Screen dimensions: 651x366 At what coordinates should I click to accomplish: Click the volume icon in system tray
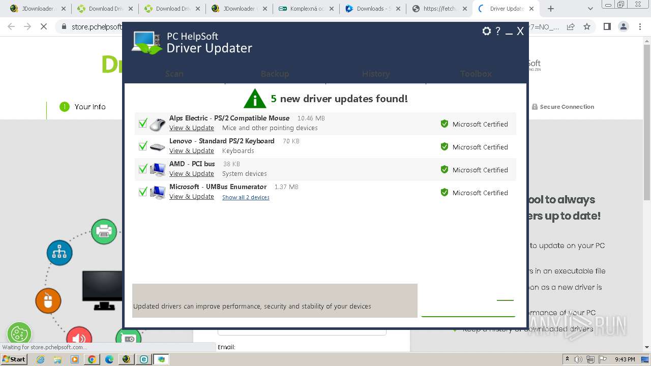point(578,359)
